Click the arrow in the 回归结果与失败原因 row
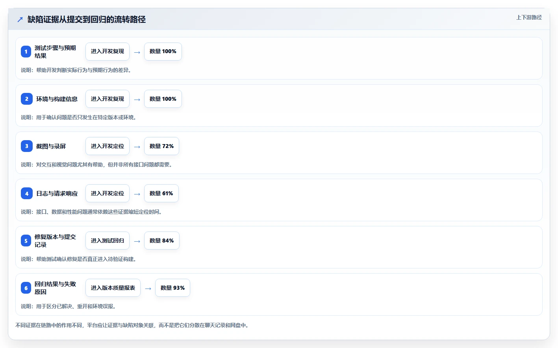 point(148,288)
